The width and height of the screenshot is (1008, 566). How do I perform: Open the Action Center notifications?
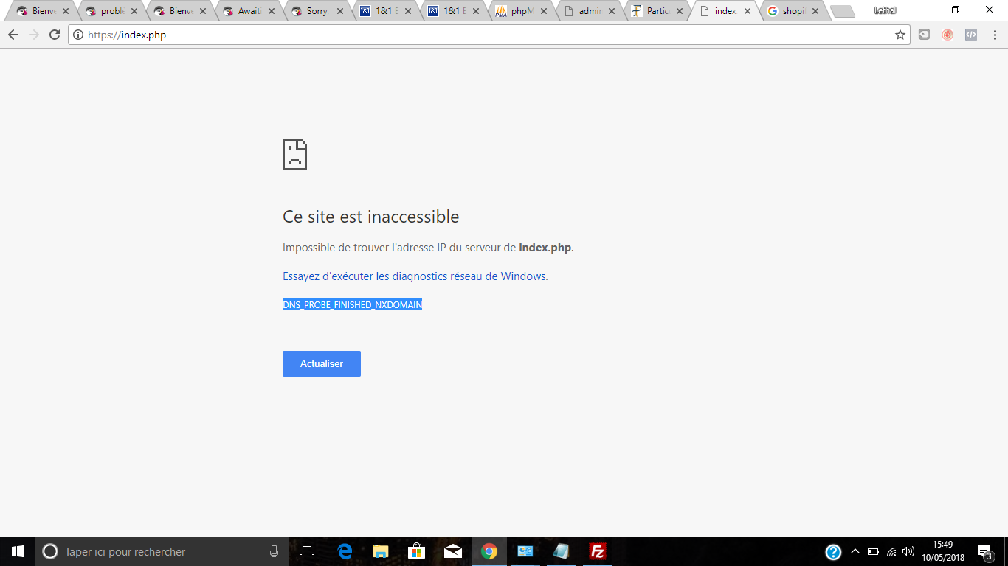tap(984, 551)
